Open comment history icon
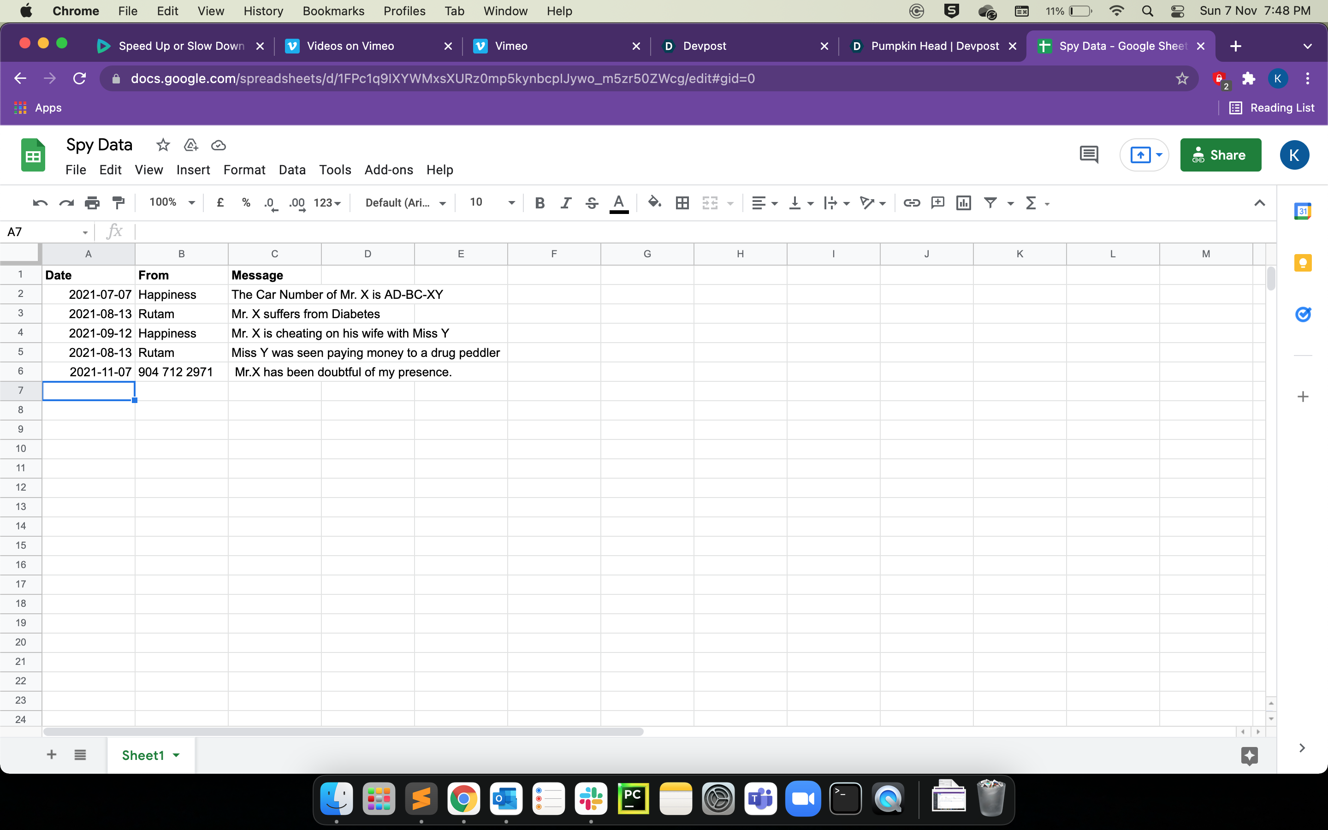 (1089, 155)
